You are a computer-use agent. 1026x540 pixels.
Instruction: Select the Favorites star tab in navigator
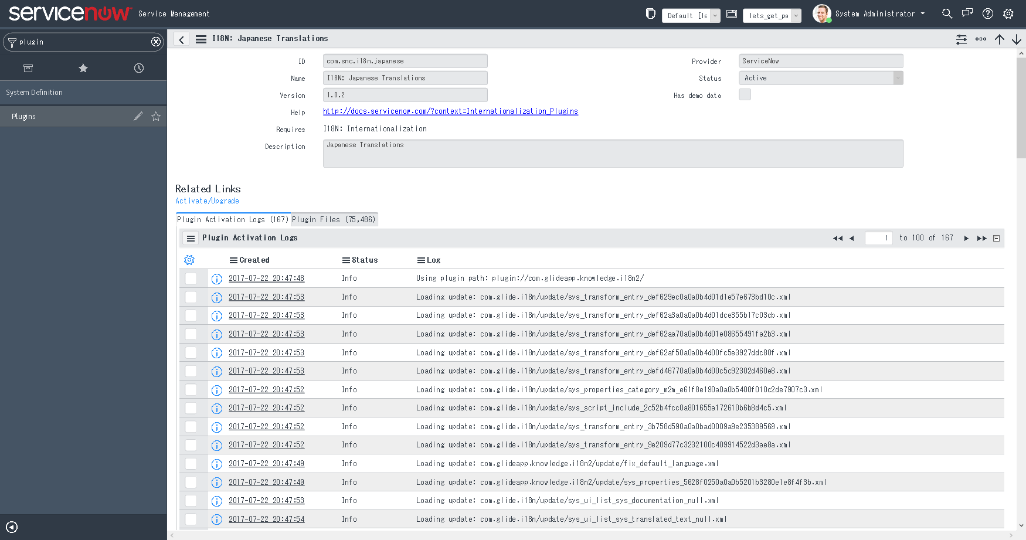pos(83,68)
